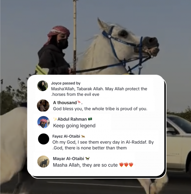191x194 pixels.
Task: Select the Mayar Al-Otaibi username
Action: pos(68,158)
